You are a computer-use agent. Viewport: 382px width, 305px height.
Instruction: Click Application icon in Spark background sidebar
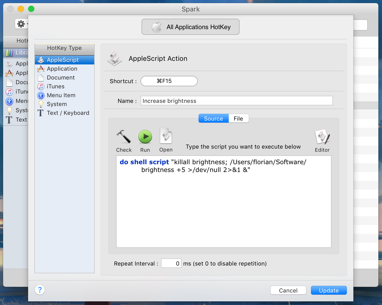pos(9,73)
